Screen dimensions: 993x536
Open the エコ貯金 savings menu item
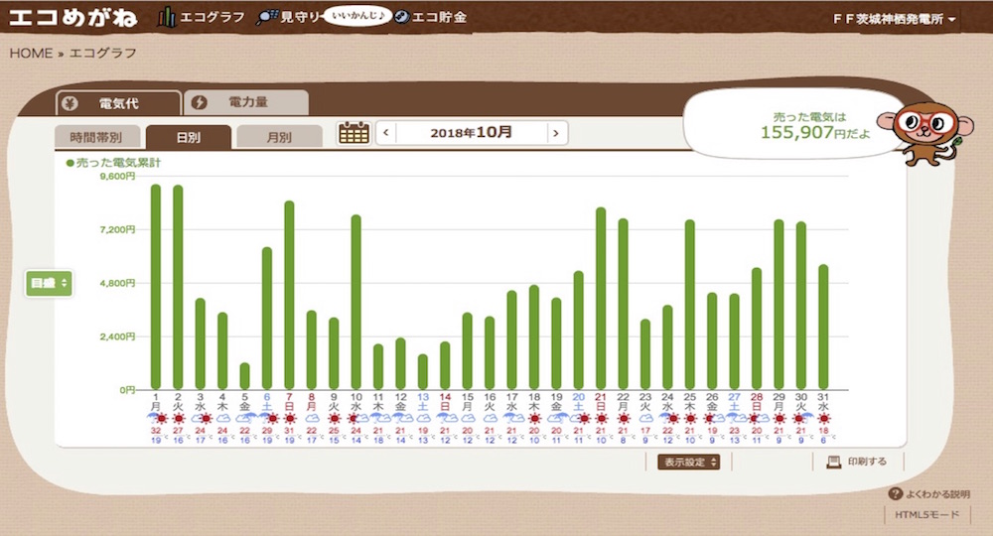pos(430,17)
